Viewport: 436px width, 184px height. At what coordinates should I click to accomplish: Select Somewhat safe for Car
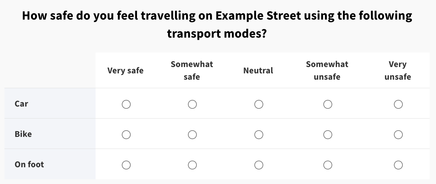pos(192,104)
